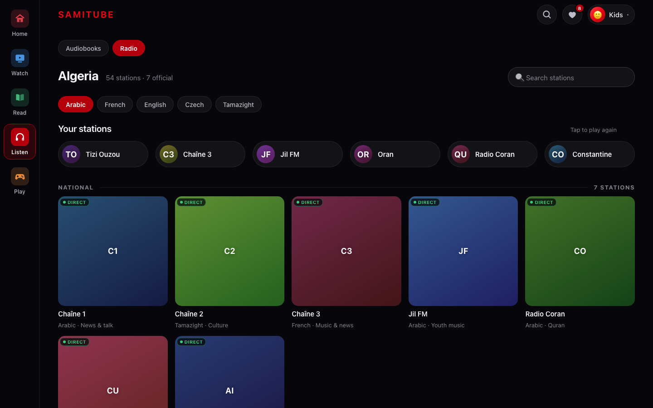Click the Kids profile avatar
This screenshot has height=408, width=653.
click(598, 15)
